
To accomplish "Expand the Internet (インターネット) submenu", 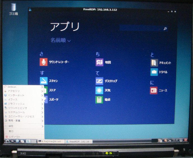I will click(24, 95).
